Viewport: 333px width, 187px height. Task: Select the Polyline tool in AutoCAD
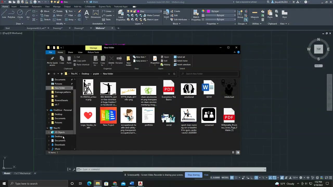click(x=11, y=14)
